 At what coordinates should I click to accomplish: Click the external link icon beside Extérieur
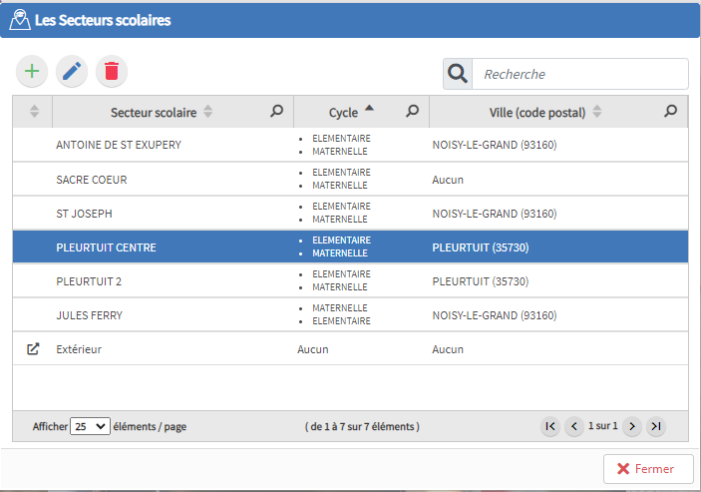click(33, 349)
